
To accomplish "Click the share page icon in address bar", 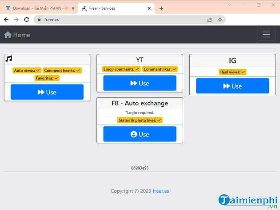I will coord(210,20).
